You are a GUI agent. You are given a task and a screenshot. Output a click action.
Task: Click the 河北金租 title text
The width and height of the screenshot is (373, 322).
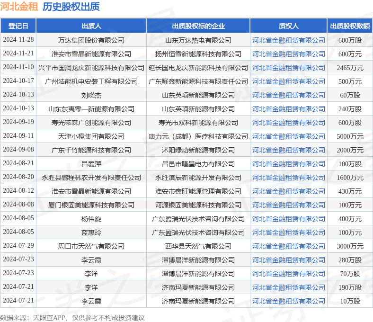click(x=19, y=7)
